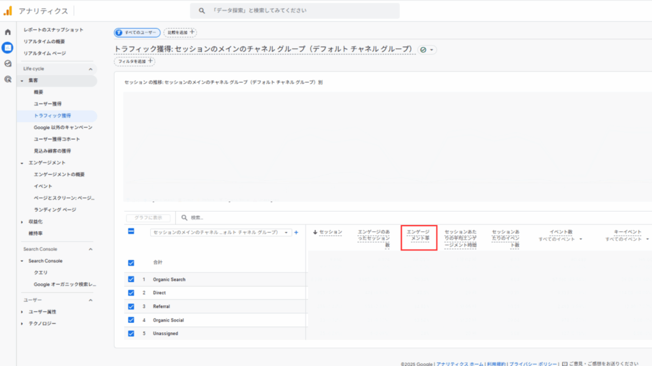The height and width of the screenshot is (366, 652).
Task: Click the plus icon beside dimension dropdown
Action: pyautogui.click(x=296, y=233)
